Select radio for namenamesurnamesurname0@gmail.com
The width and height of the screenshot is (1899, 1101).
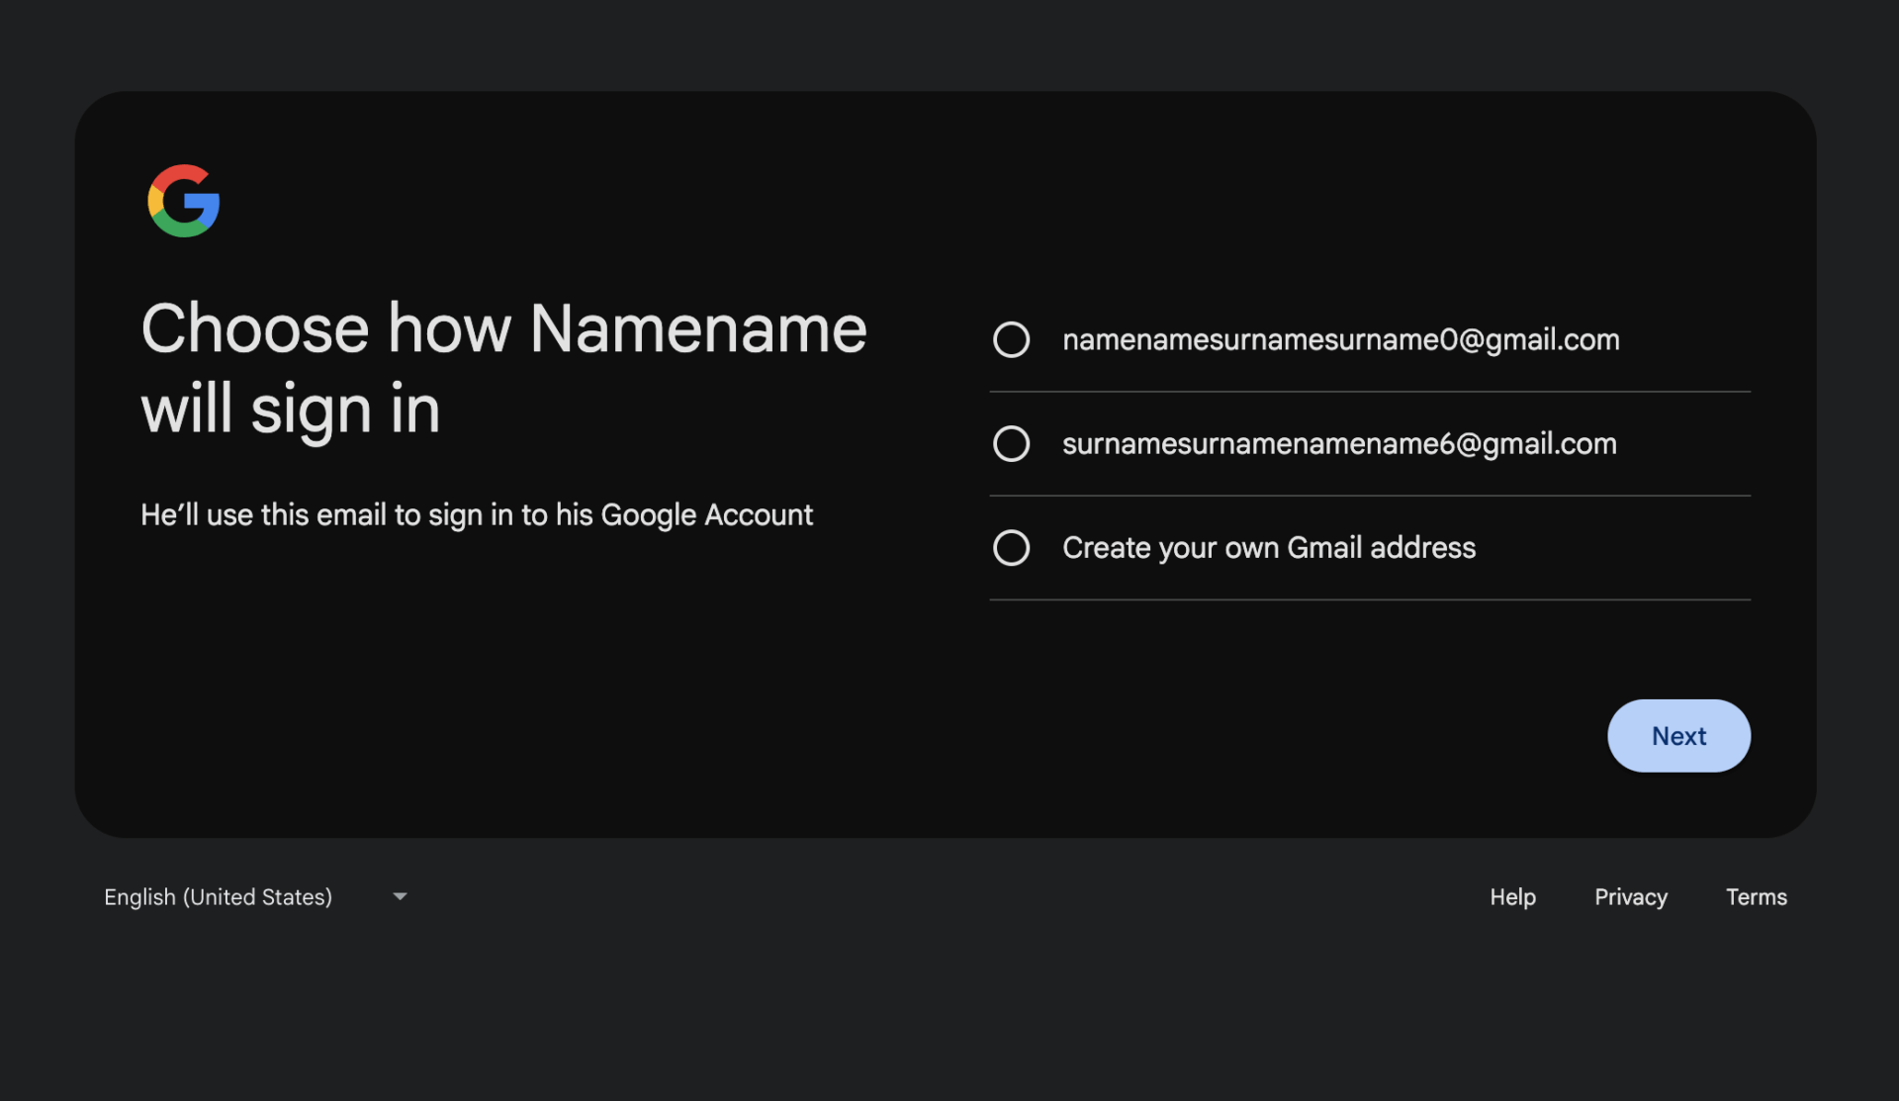[1011, 339]
